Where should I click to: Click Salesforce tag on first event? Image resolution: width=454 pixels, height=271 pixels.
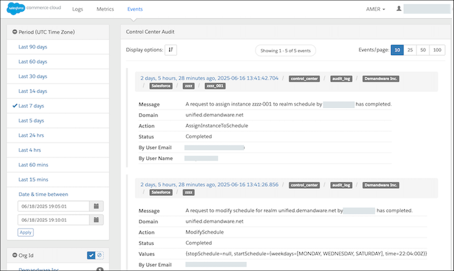coord(161,86)
